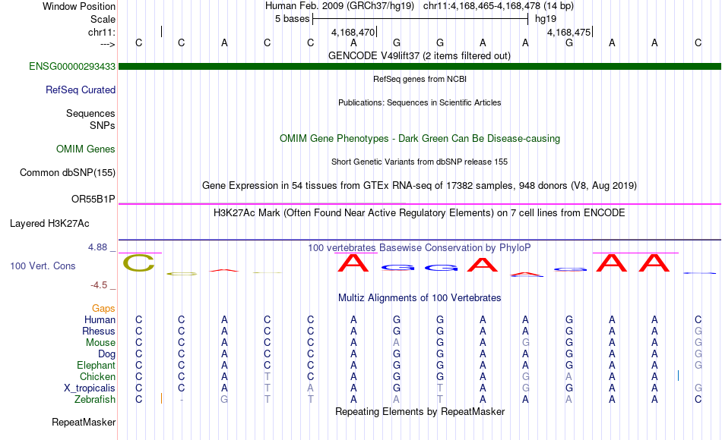Click the Rhesus species row label
The width and height of the screenshot is (722, 440).
99,331
